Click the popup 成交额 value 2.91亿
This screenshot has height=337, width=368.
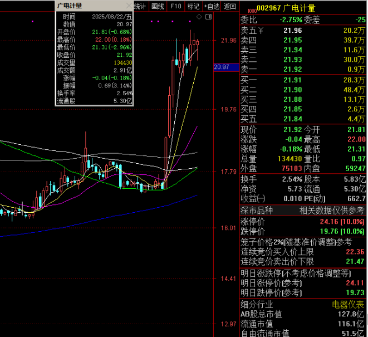[122, 70]
